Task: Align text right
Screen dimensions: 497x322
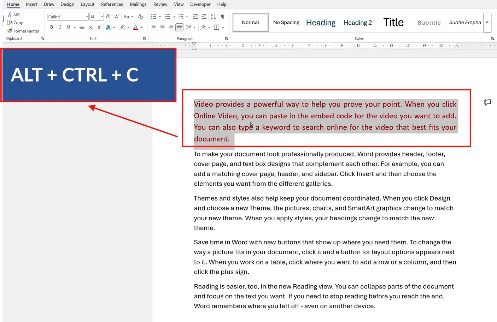Action: click(171, 27)
